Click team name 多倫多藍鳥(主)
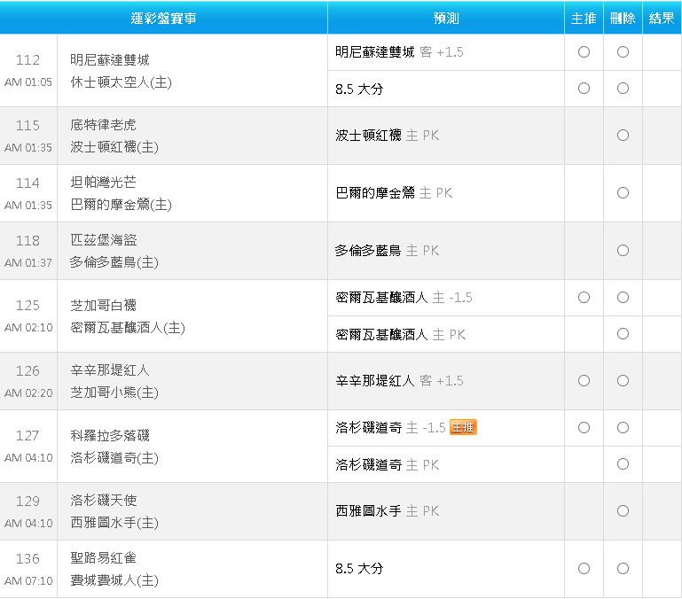 114,262
